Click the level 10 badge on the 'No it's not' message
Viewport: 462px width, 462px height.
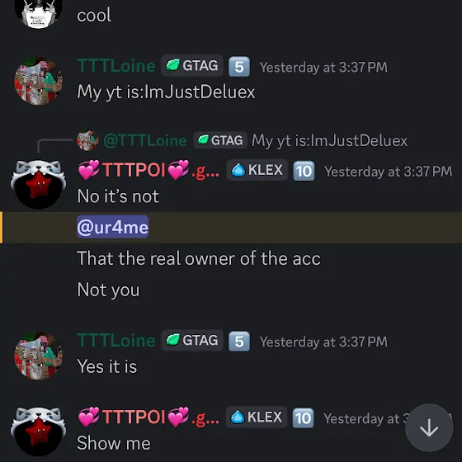pos(304,171)
